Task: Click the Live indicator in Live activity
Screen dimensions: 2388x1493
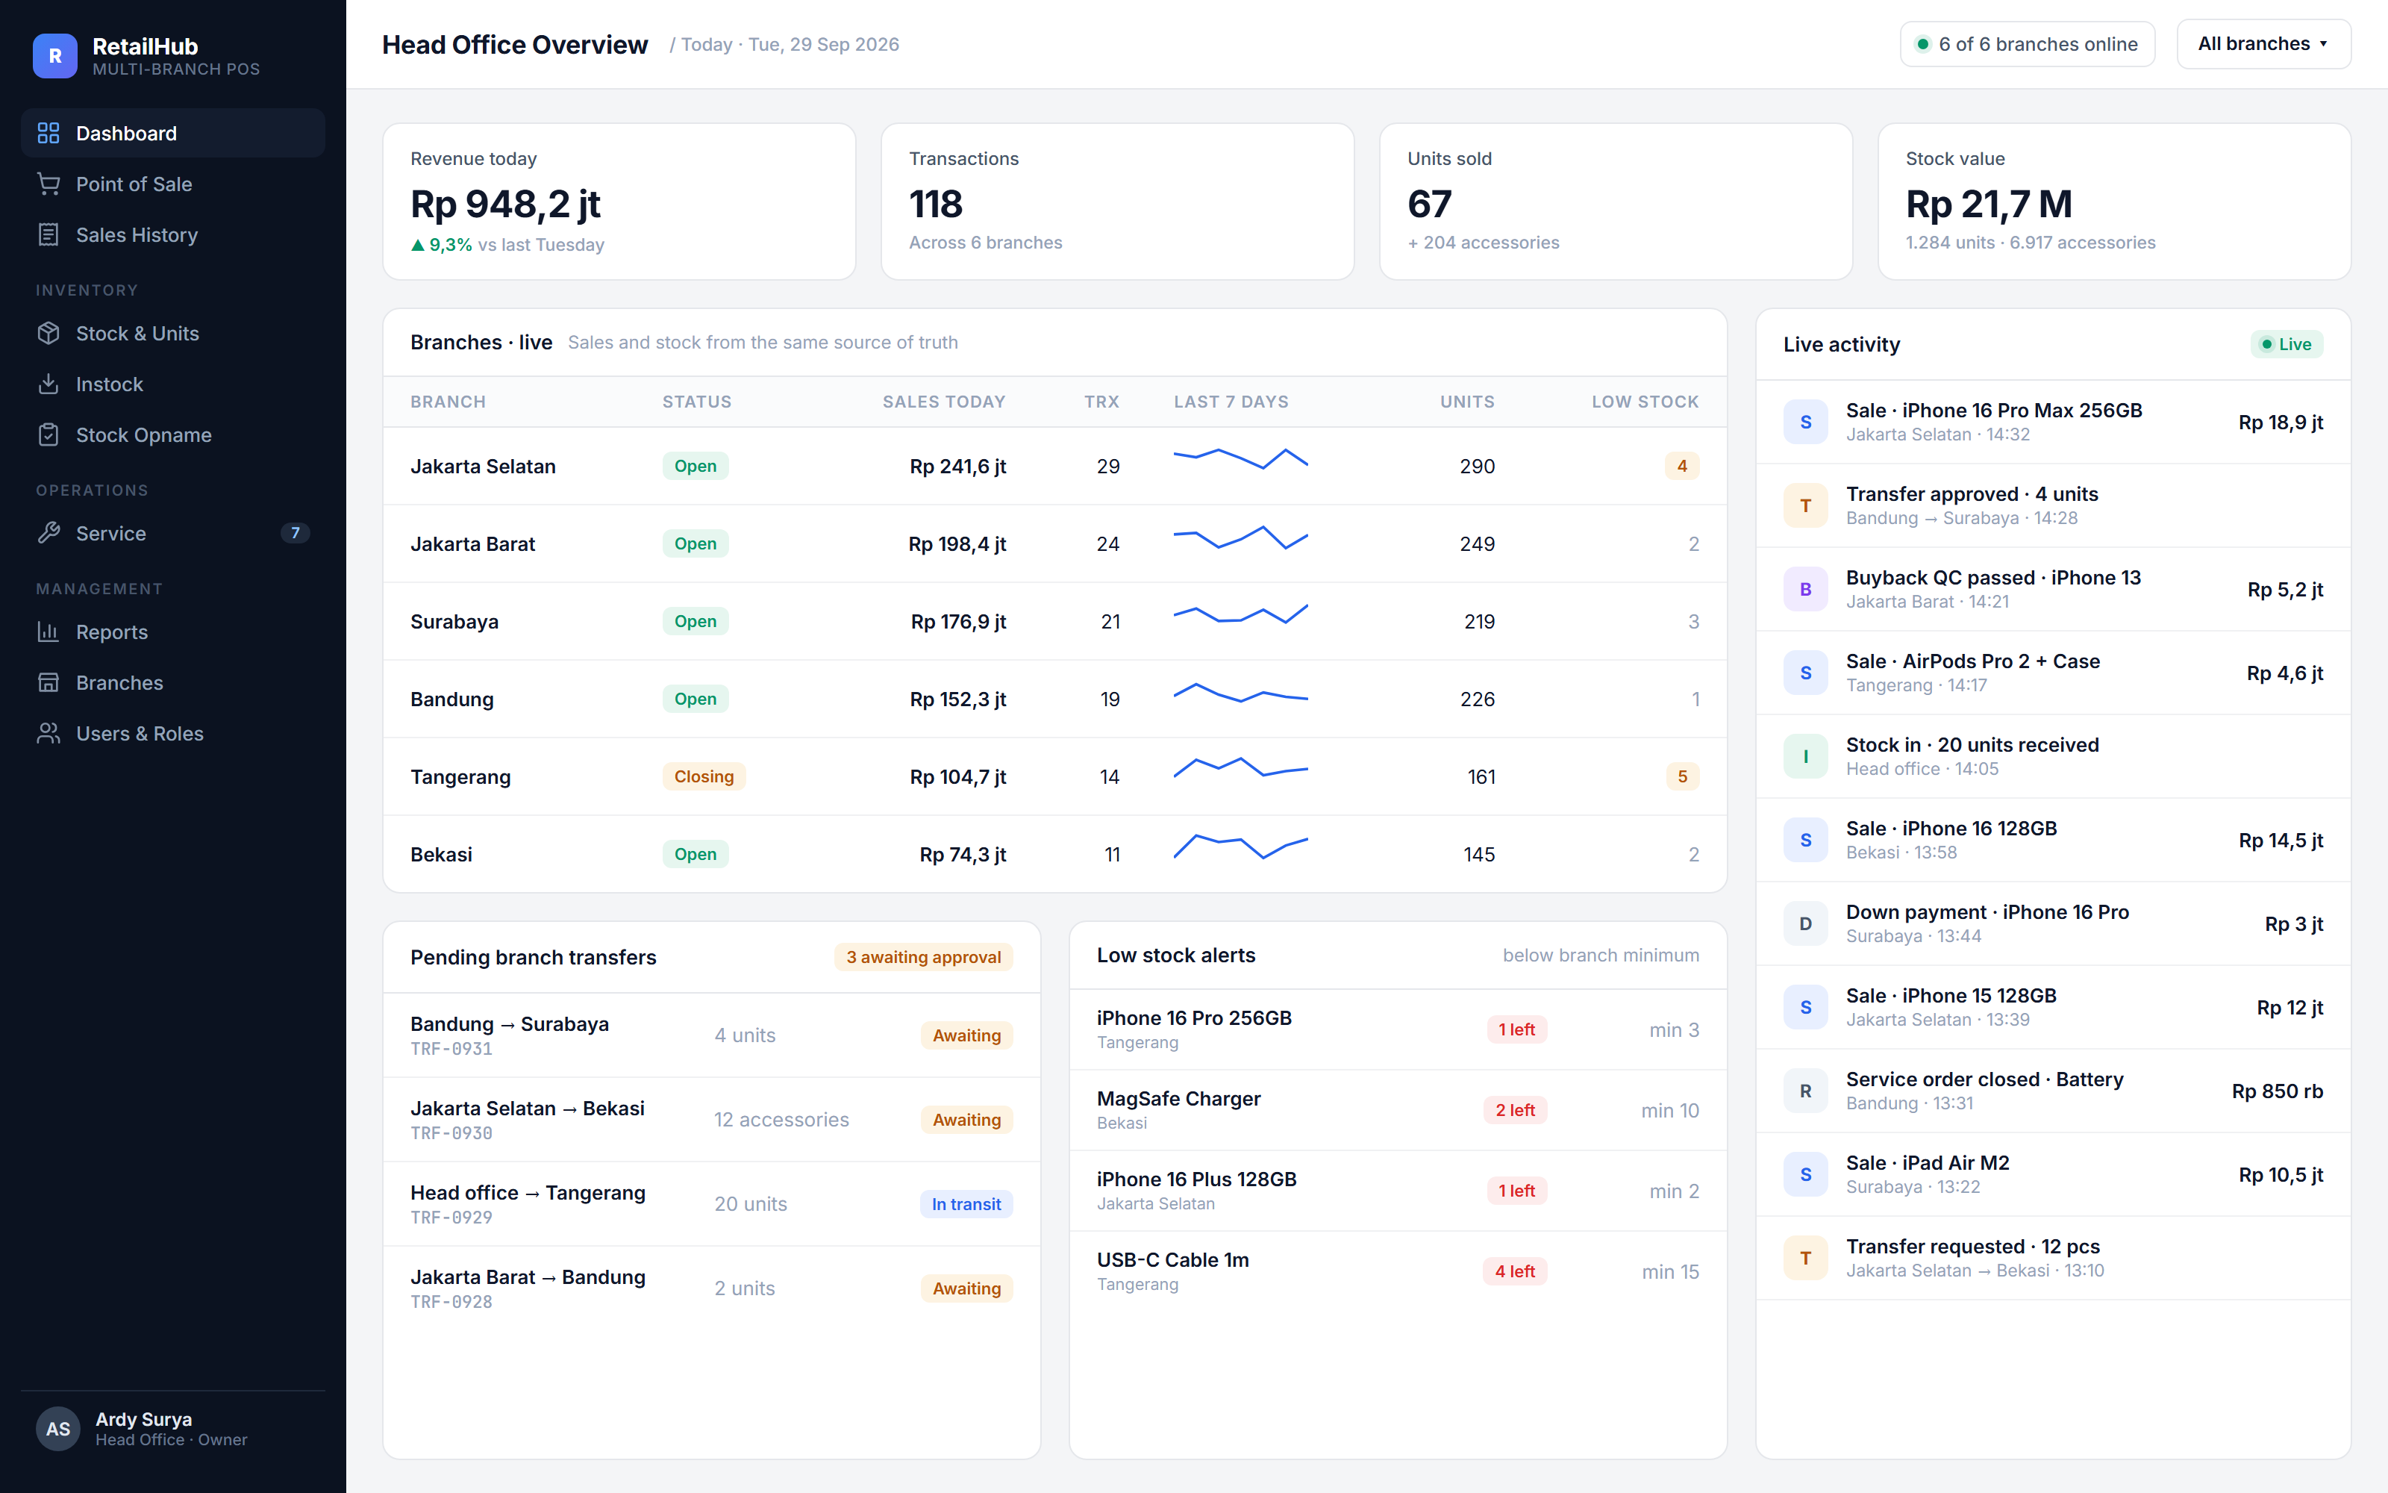Action: click(x=2287, y=345)
